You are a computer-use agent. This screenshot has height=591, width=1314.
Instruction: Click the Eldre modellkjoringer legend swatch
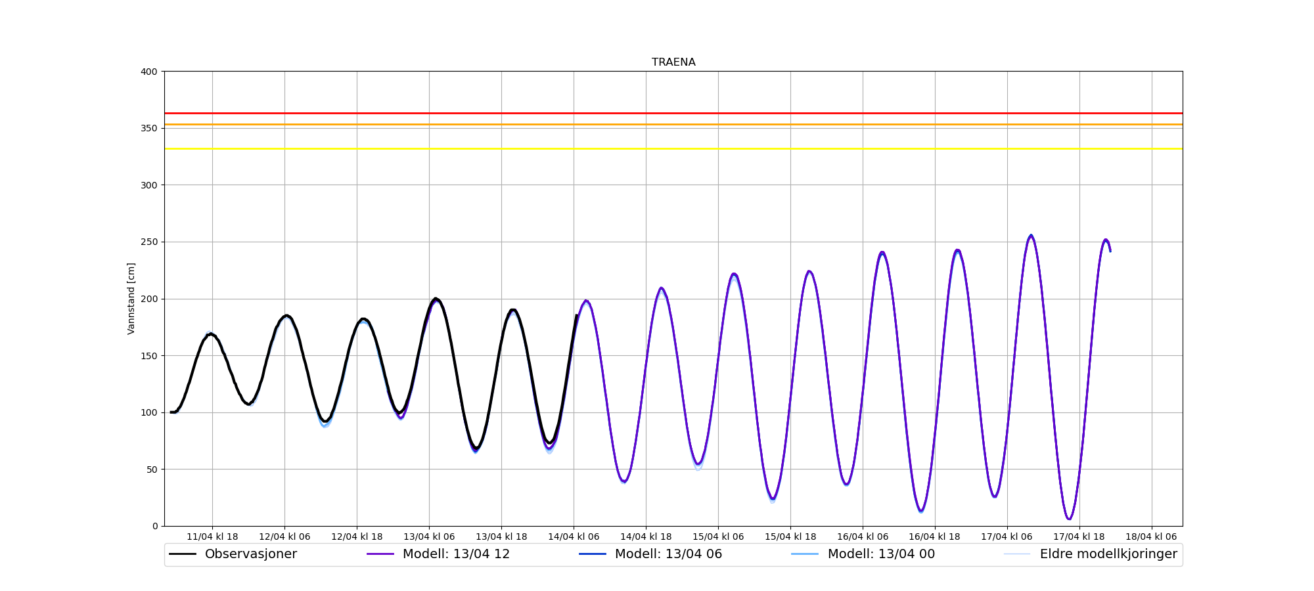click(1017, 554)
